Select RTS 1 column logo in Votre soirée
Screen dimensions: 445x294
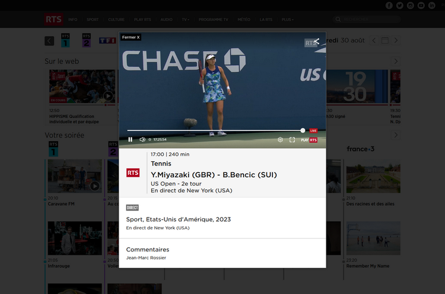tap(53, 149)
